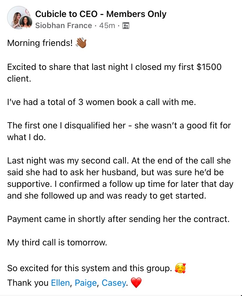This screenshot has width=242, height=296.
Task: Open the tagged profile Ellen
Action: coord(61,283)
